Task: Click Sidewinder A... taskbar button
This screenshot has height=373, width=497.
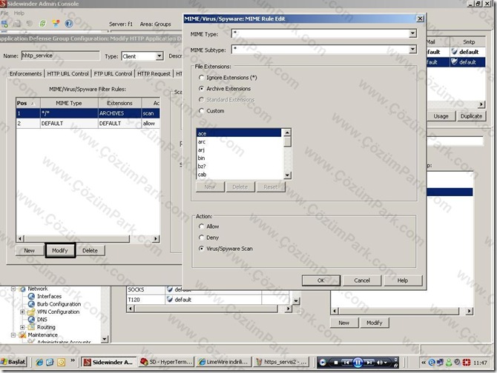Action: click(109, 362)
